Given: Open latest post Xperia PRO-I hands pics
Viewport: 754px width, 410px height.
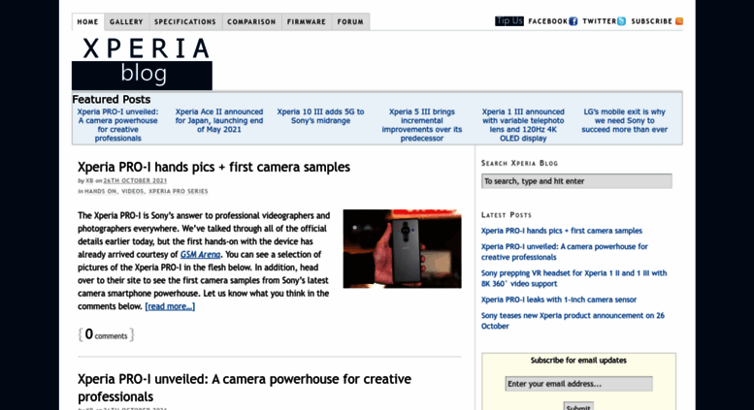Looking at the screenshot, I should point(562,231).
